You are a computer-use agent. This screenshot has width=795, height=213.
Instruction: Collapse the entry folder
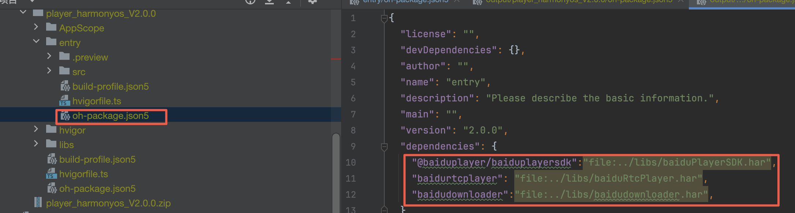pos(36,42)
